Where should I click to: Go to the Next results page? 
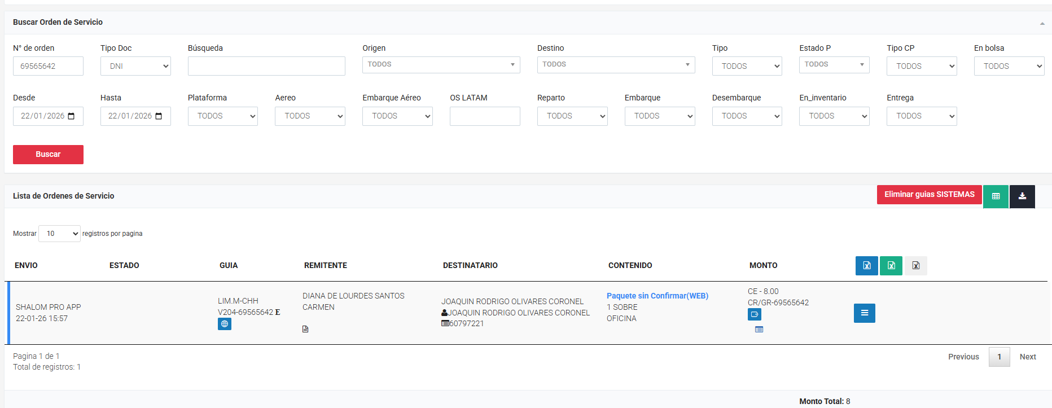tap(1027, 357)
